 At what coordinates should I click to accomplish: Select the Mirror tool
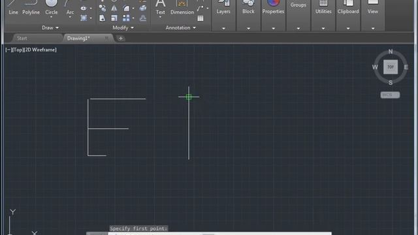point(114,8)
